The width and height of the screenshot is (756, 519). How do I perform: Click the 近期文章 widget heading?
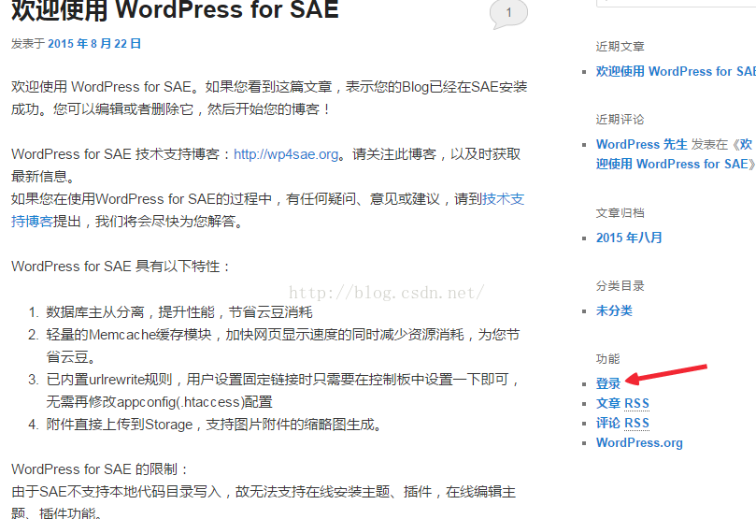click(620, 47)
